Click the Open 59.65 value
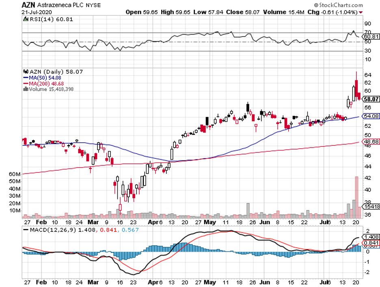The width and height of the screenshot is (380, 287). point(142,12)
